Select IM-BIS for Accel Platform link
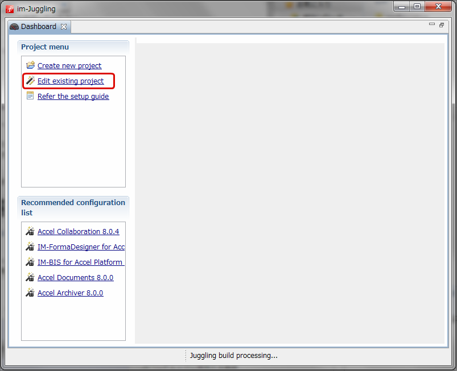 (x=81, y=262)
